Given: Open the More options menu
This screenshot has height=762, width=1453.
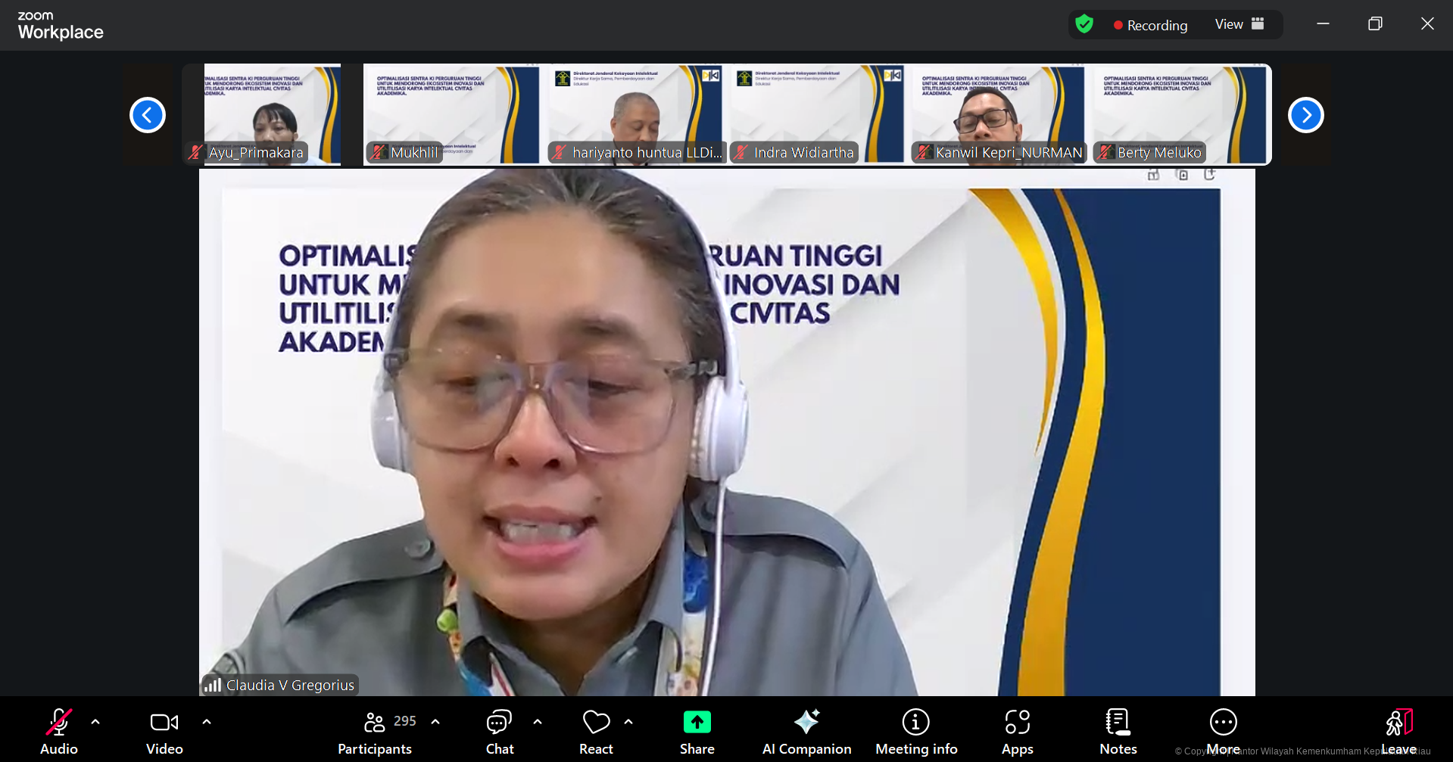Looking at the screenshot, I should 1223,731.
